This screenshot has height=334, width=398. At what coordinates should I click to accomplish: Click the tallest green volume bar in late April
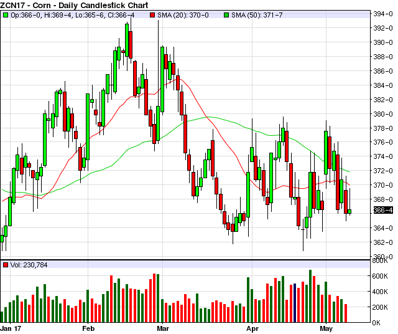coord(310,296)
